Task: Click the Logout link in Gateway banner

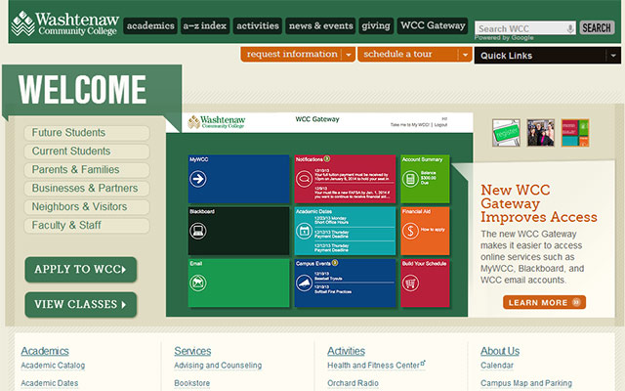Action: tap(440, 125)
